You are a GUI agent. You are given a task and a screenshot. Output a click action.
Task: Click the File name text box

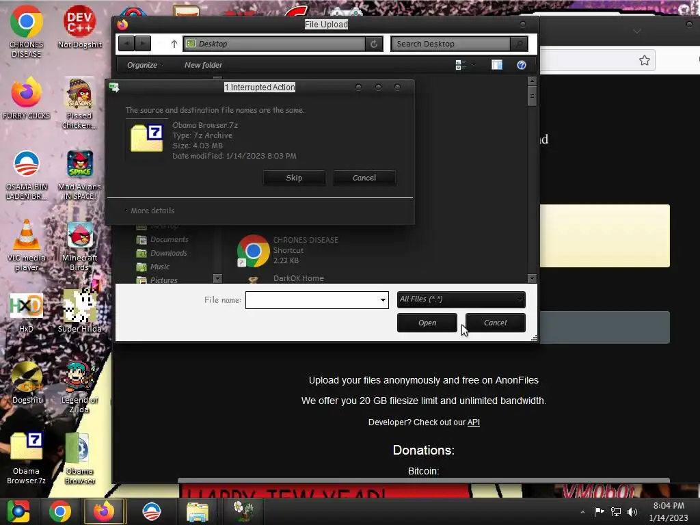[x=312, y=300]
